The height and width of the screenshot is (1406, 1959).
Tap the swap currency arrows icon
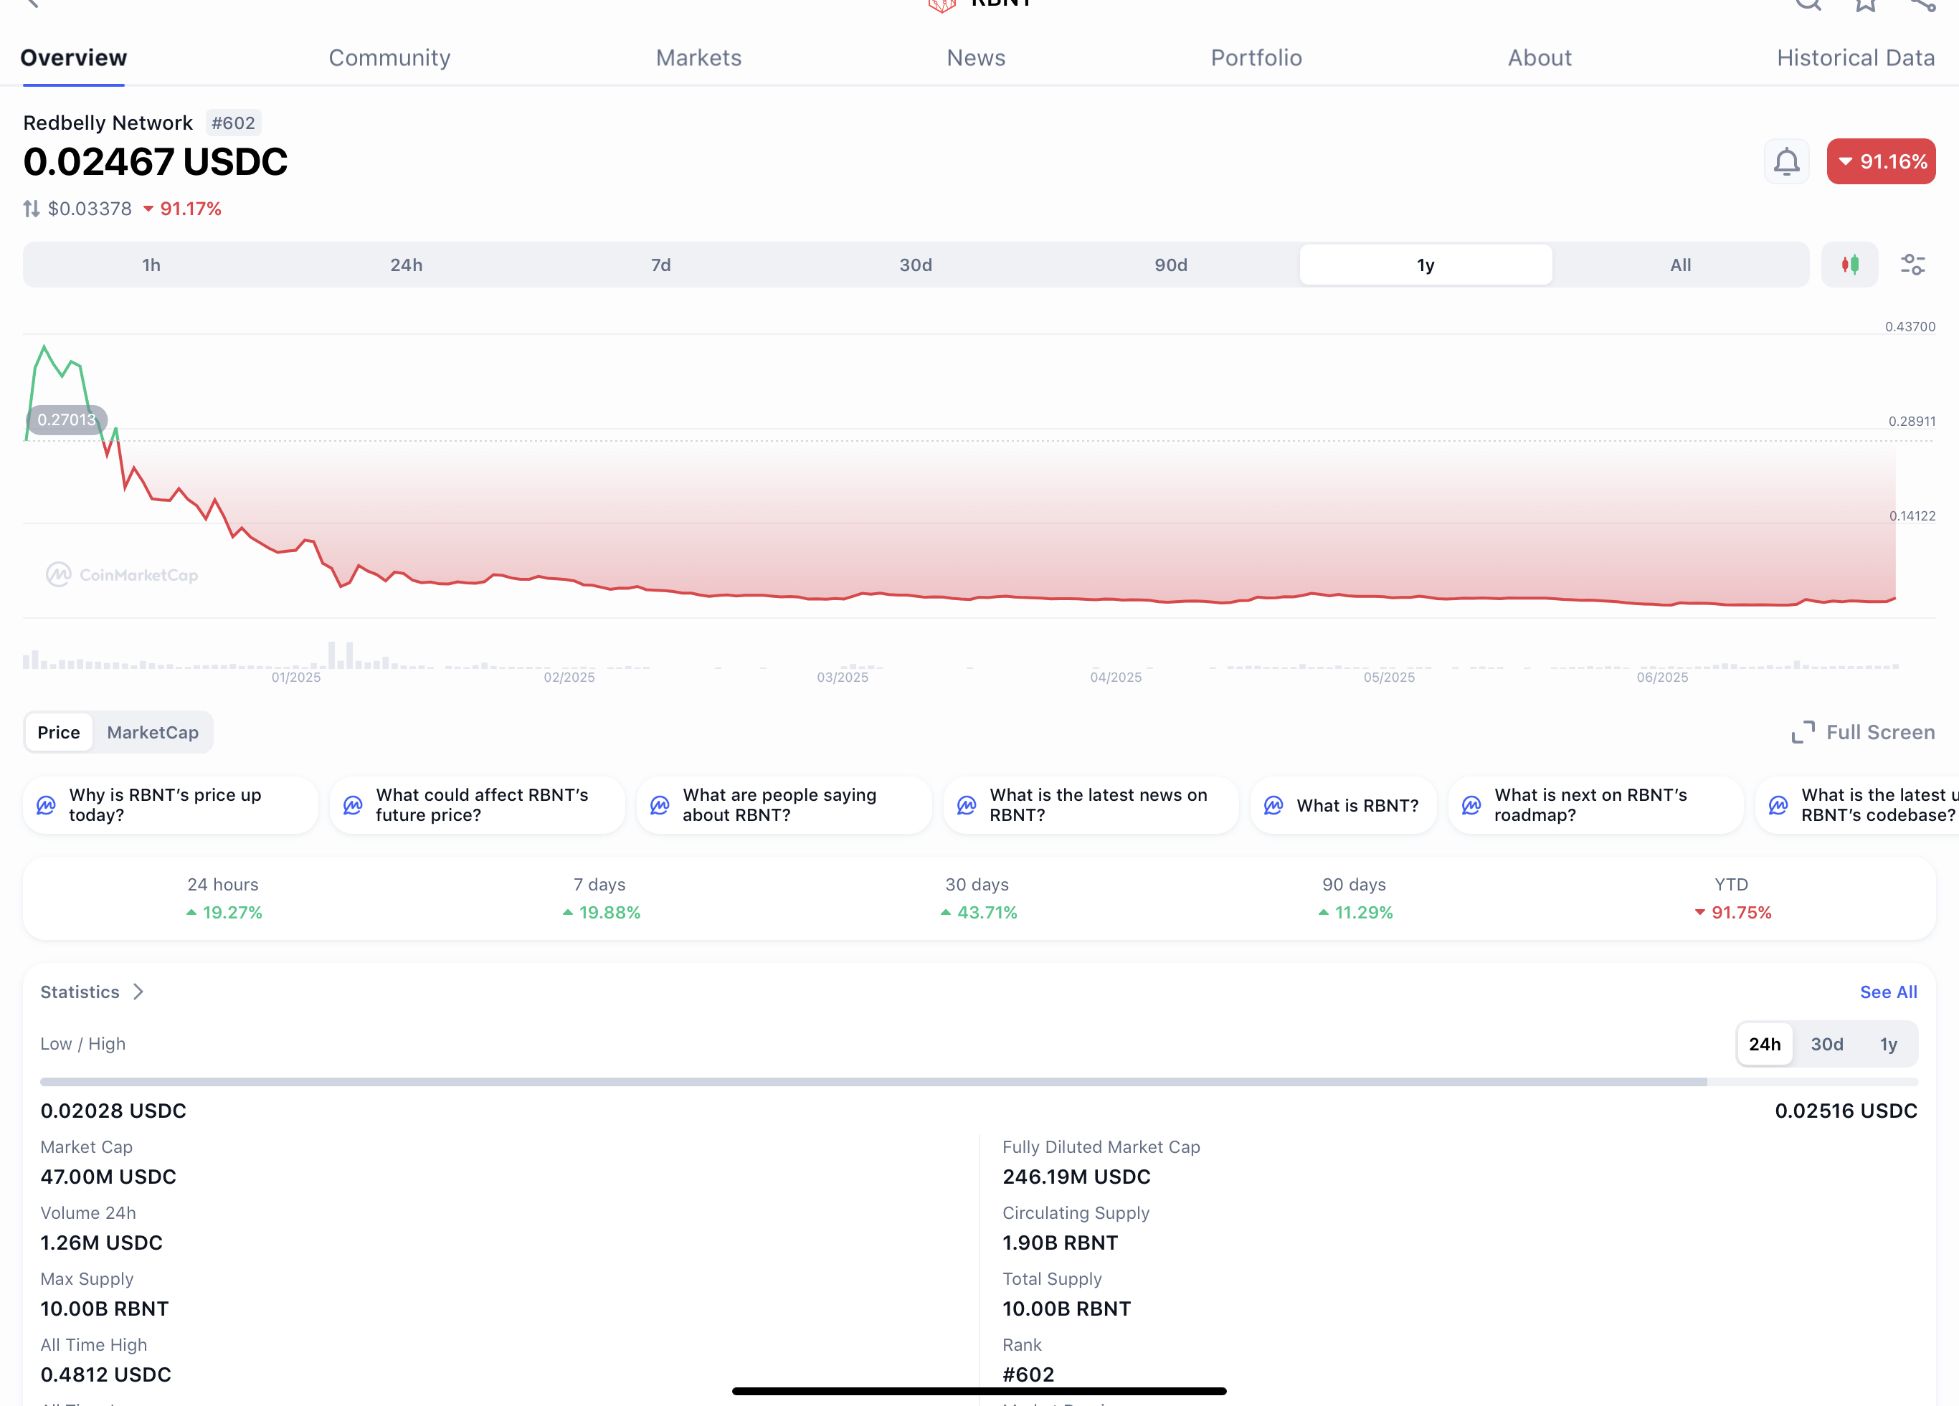point(31,209)
